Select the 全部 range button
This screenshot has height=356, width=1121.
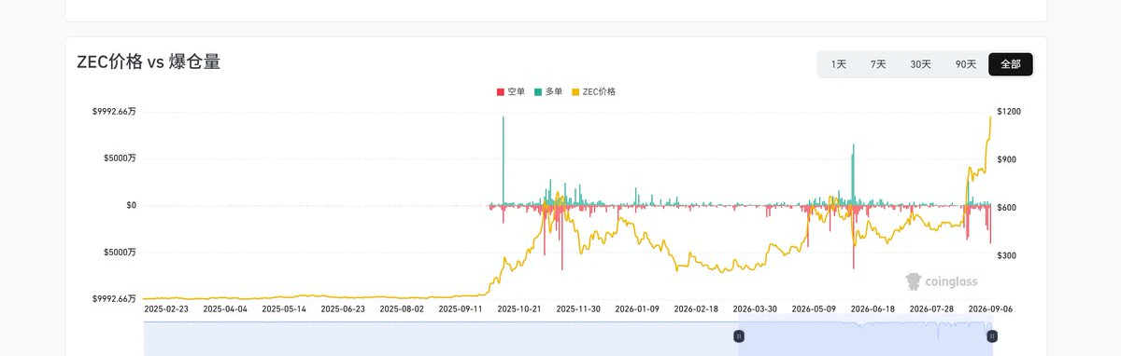(1010, 64)
